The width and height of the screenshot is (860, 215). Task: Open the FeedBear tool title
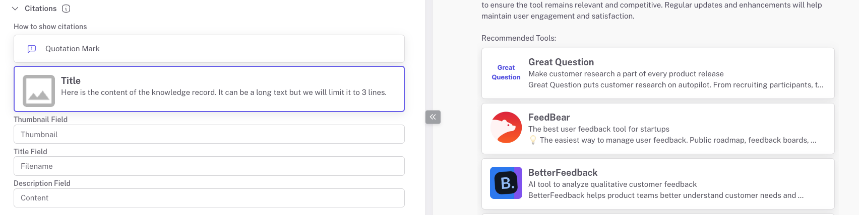(549, 118)
